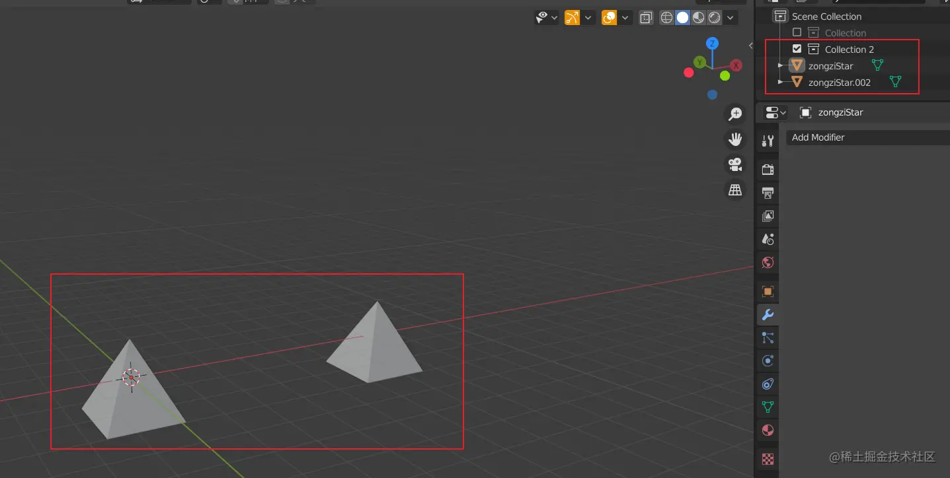
Task: Select Collection 2 in the outliner
Action: (x=849, y=50)
